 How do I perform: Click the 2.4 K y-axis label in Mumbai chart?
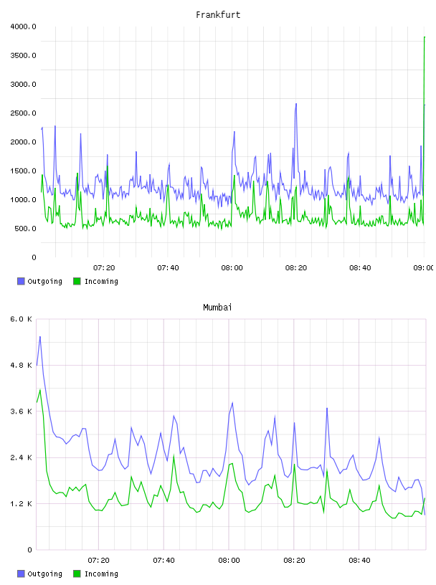pos(22,458)
